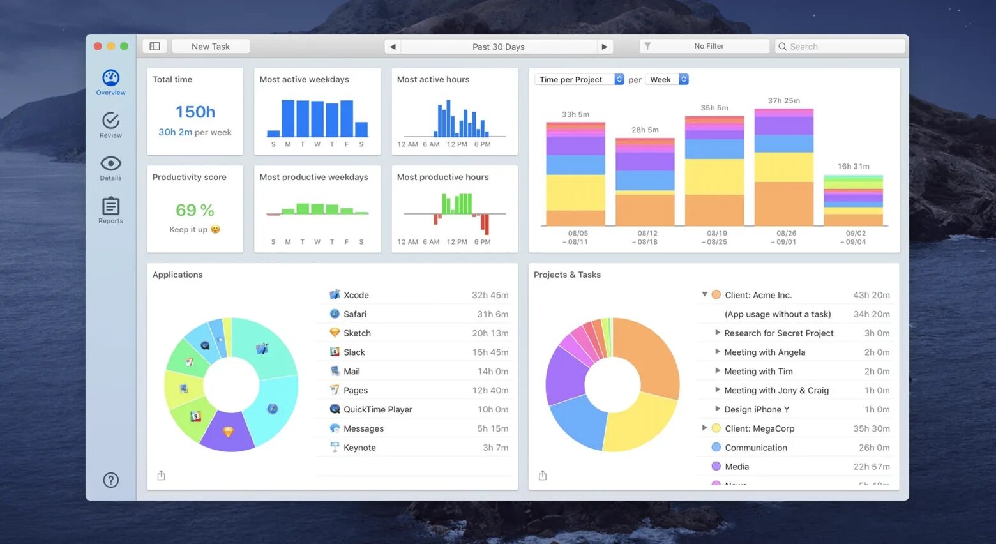Click the Safari app icon in list
The height and width of the screenshot is (544, 996).
coord(335,314)
